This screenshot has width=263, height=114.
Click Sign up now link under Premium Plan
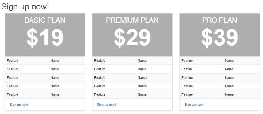click(x=106, y=105)
